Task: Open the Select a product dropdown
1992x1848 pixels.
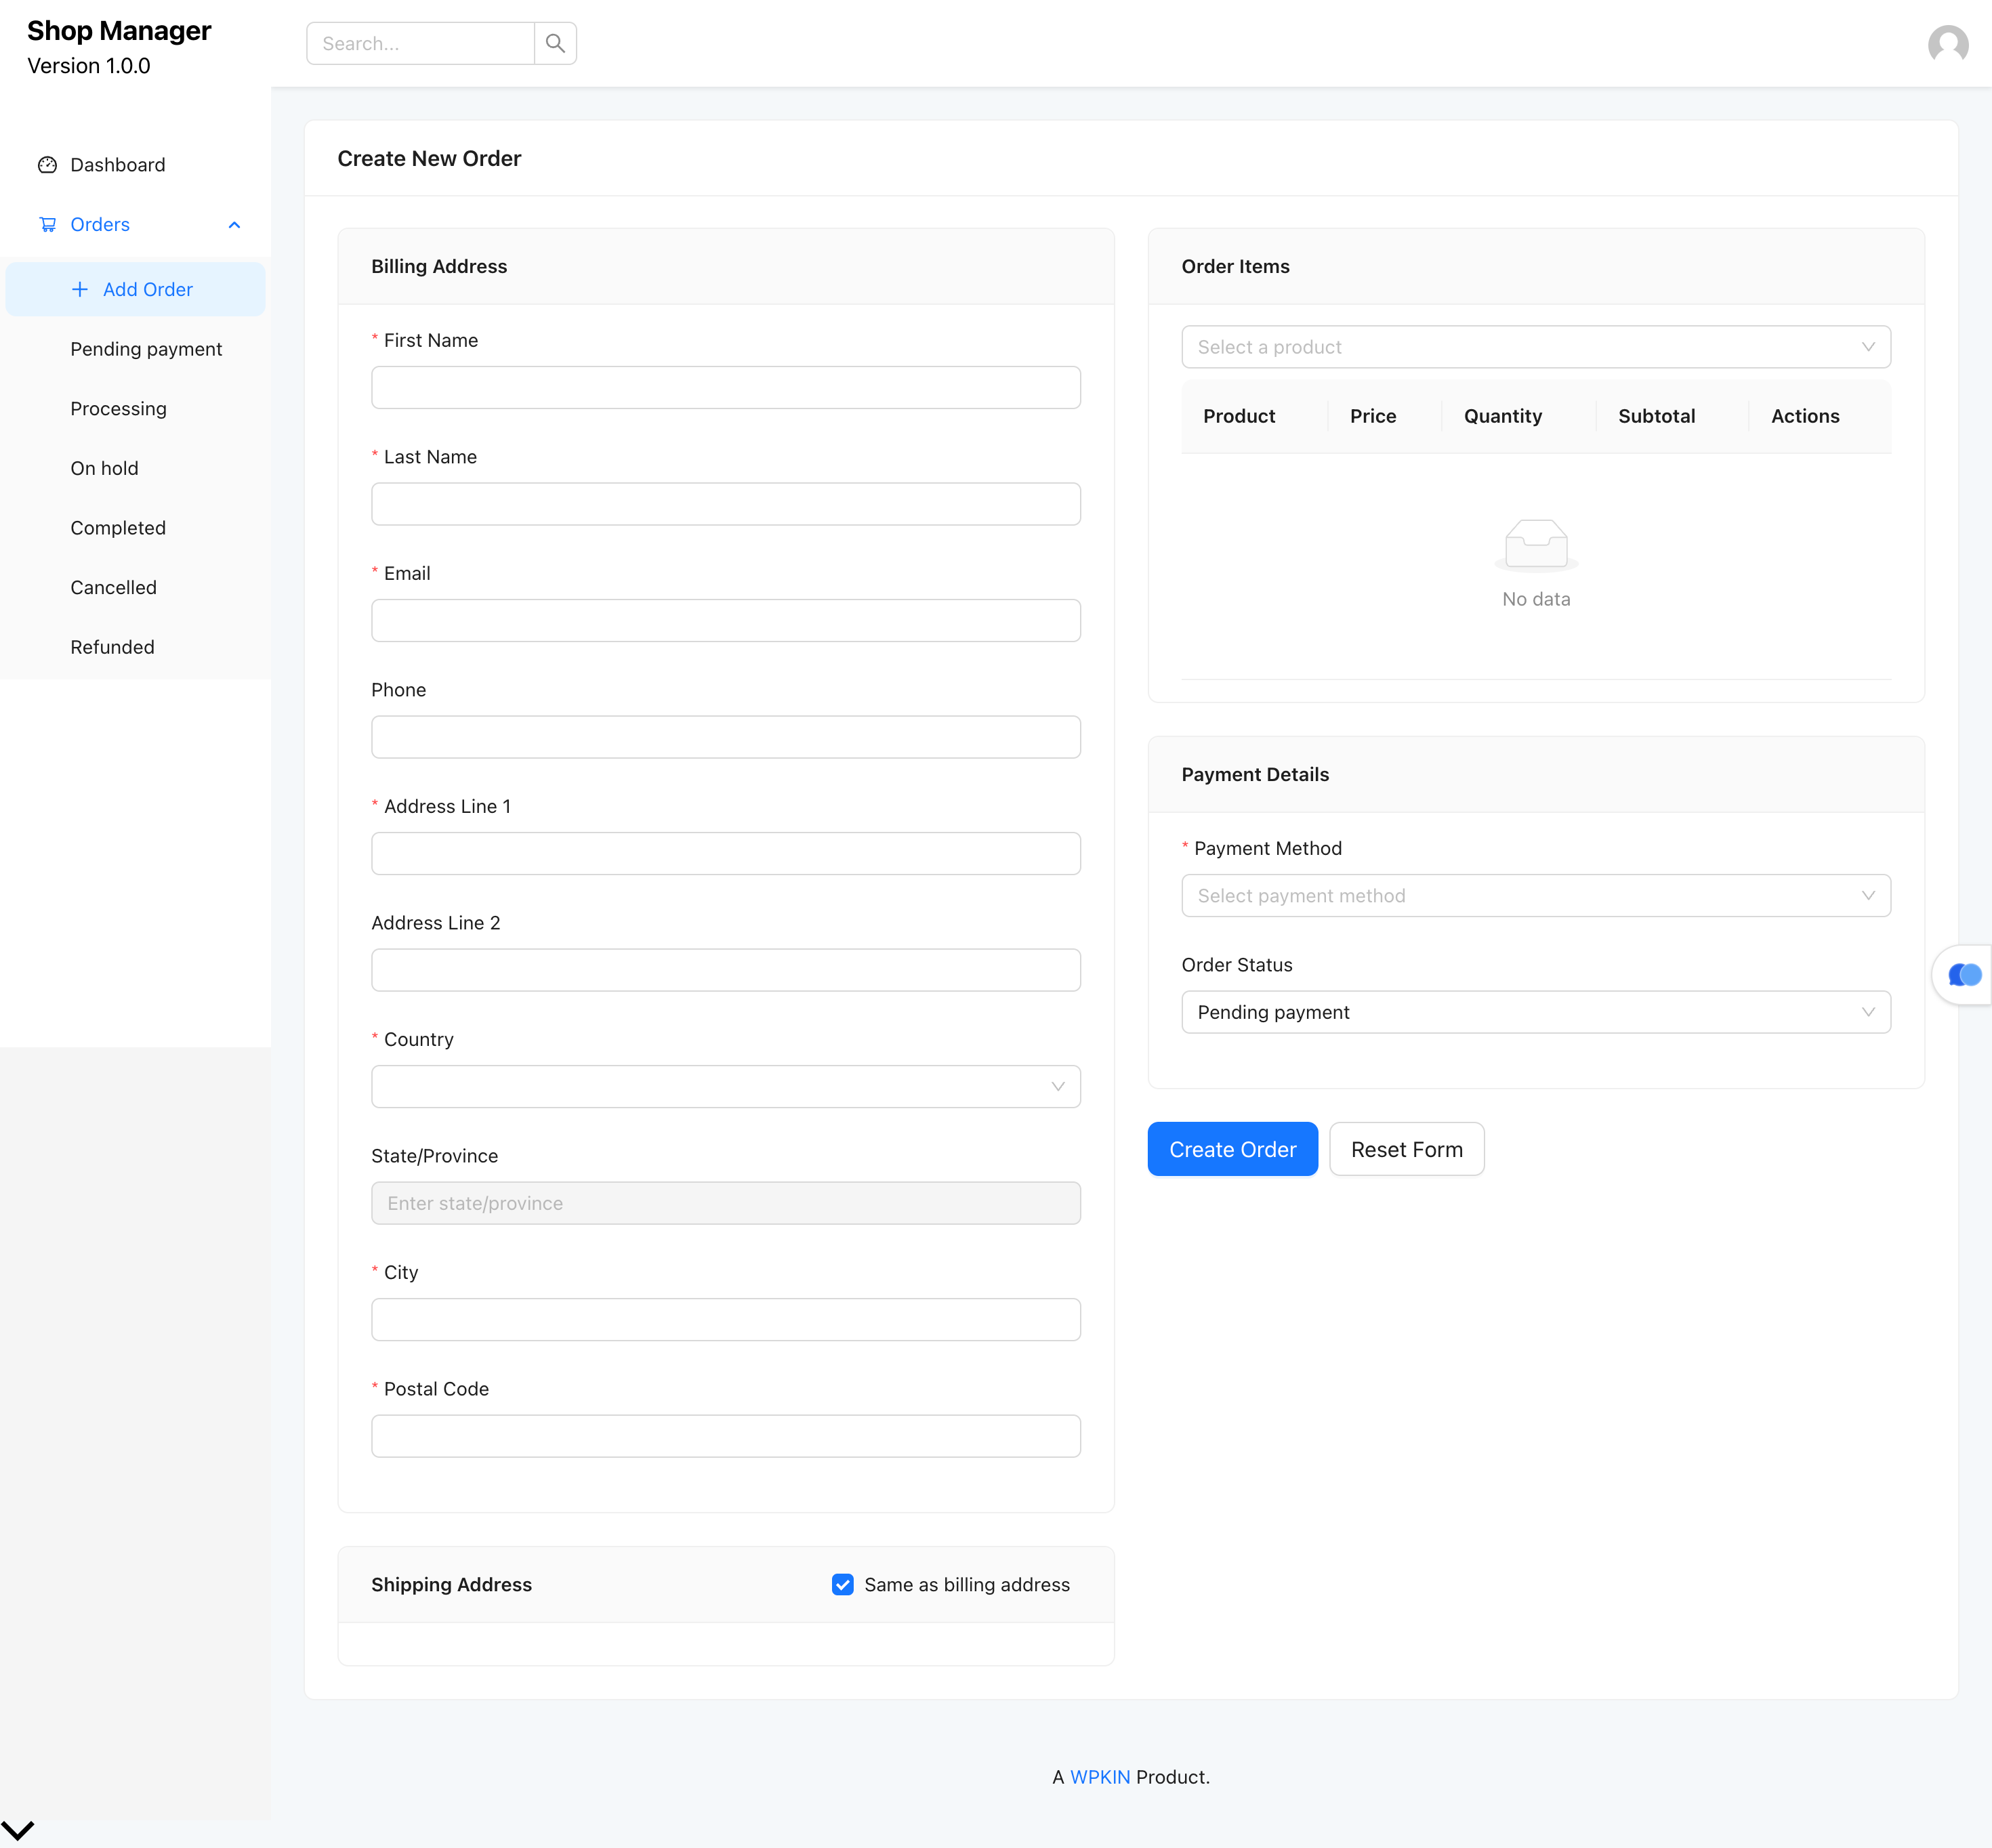Action: [x=1536, y=347]
